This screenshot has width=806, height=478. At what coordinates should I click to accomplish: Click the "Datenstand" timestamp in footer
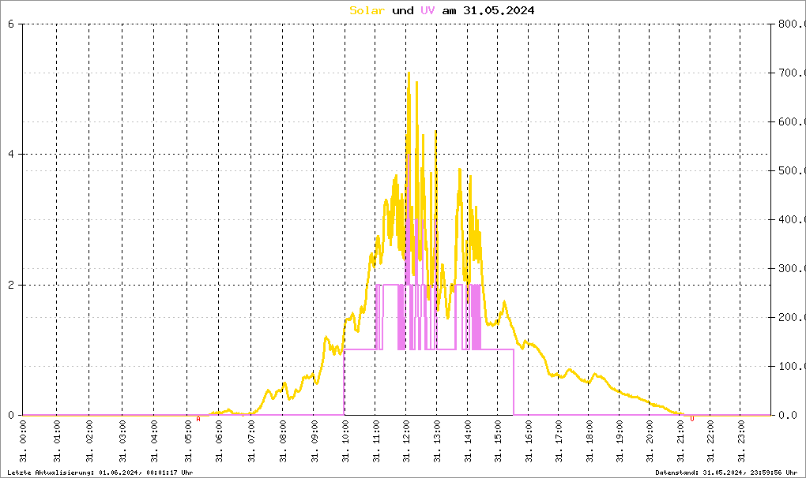(726, 472)
